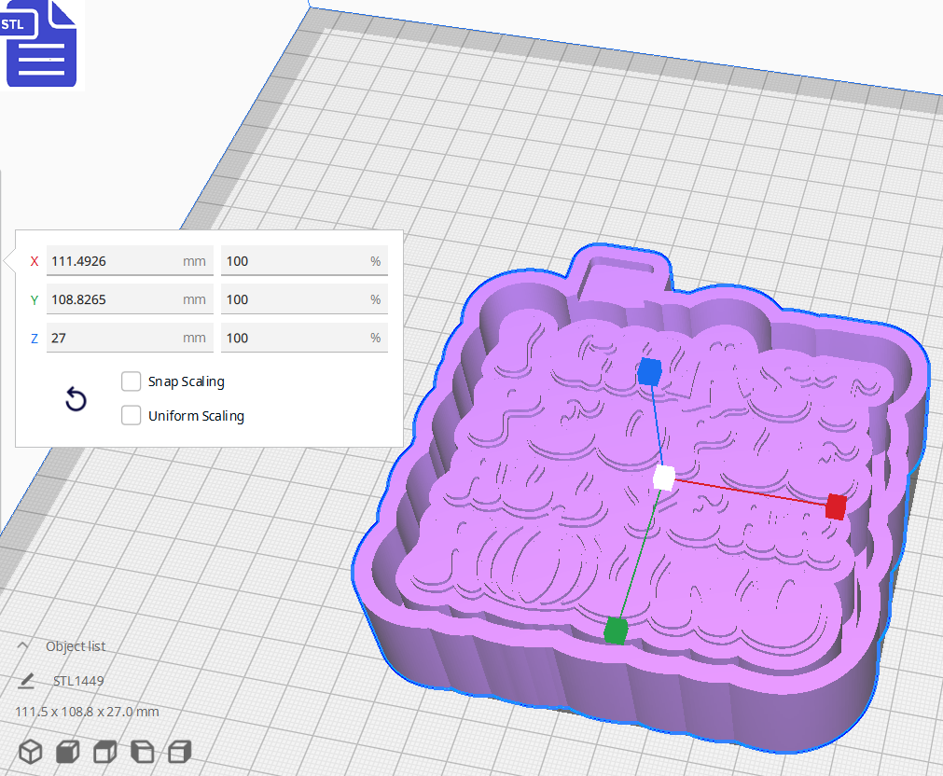Switch to the default 3D perspective view icon
Viewport: 943px width, 776px height.
tap(30, 751)
